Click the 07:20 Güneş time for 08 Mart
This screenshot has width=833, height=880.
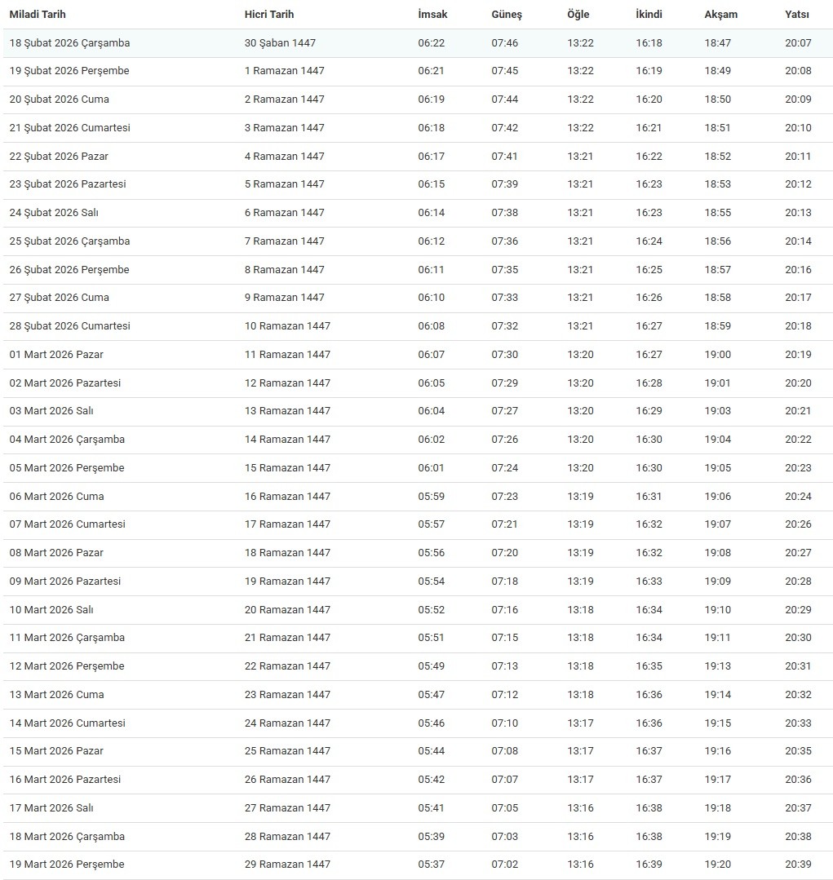[x=505, y=553]
